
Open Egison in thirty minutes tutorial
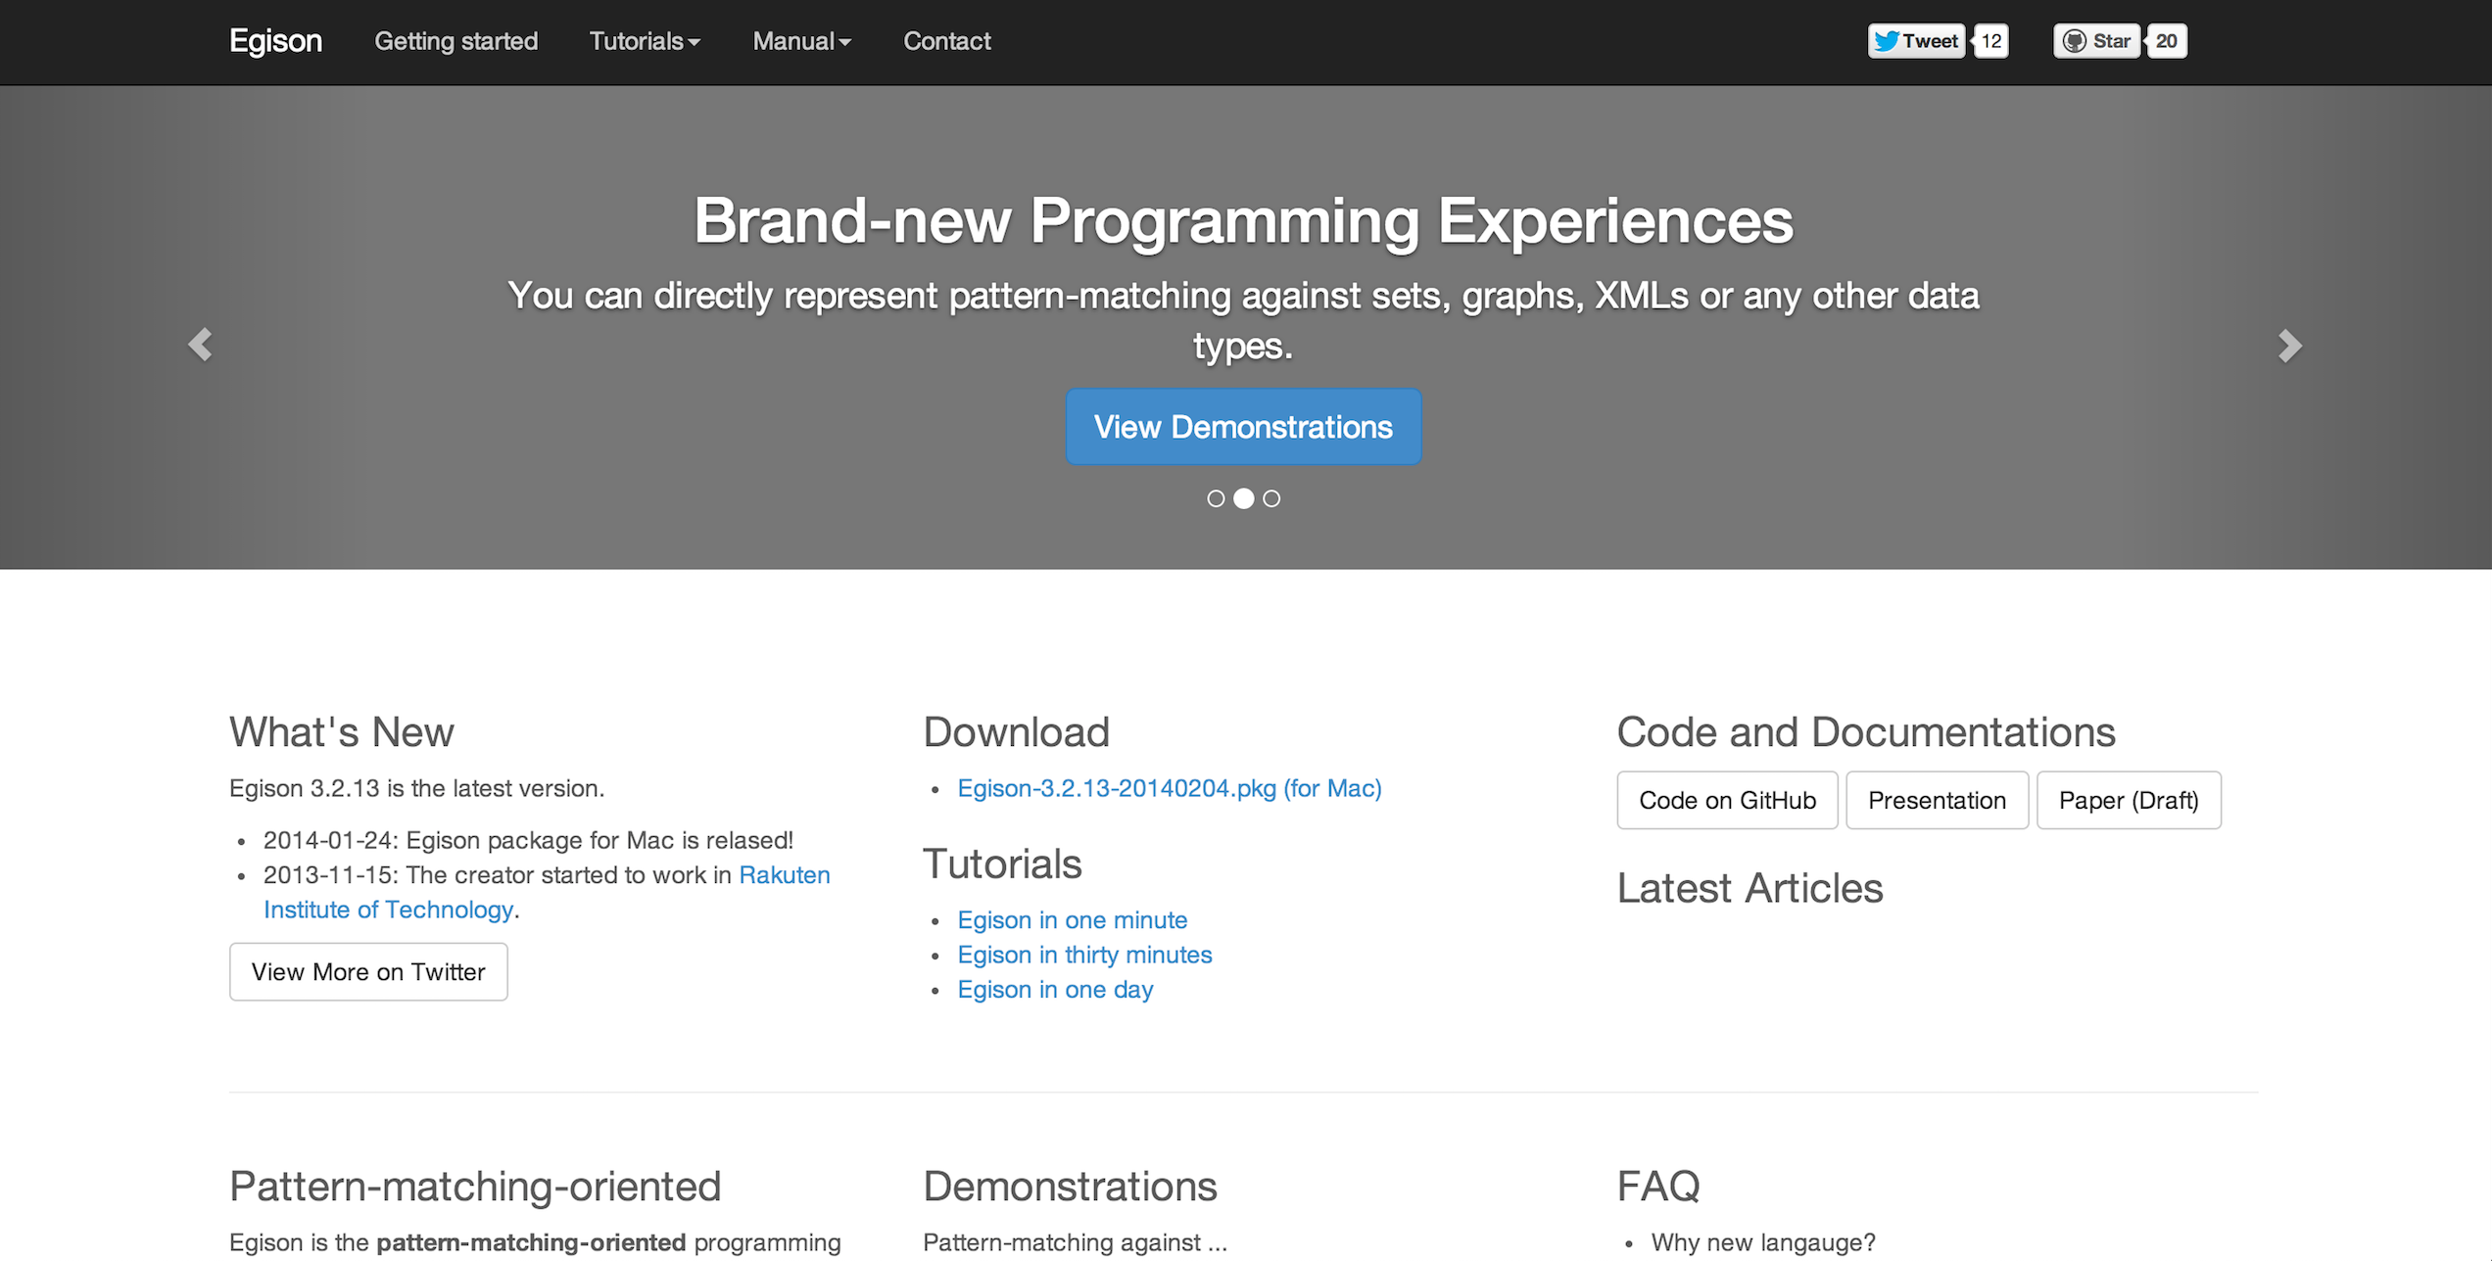(1084, 956)
